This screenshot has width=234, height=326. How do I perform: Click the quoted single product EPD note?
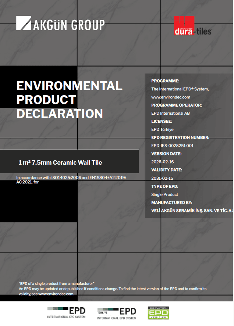coord(57,283)
